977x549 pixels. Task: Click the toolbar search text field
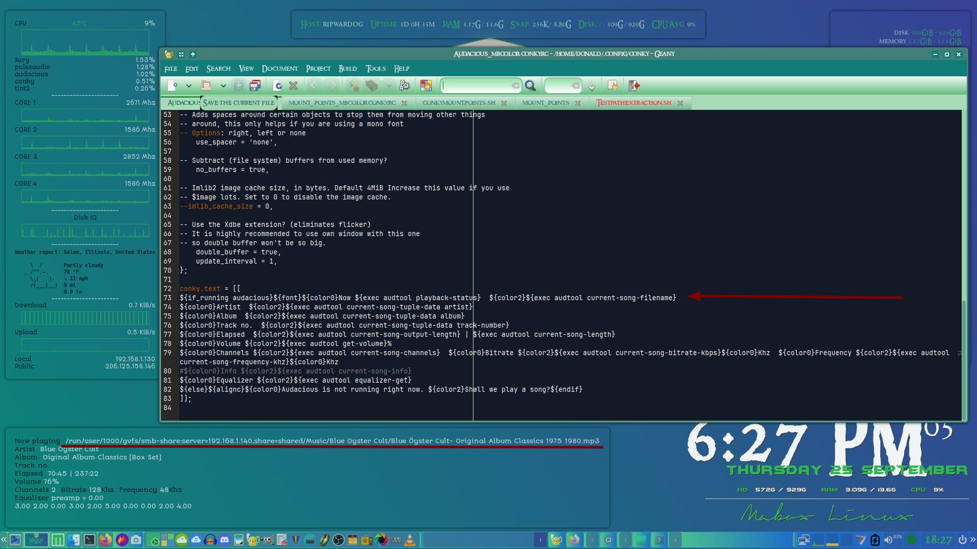477,85
